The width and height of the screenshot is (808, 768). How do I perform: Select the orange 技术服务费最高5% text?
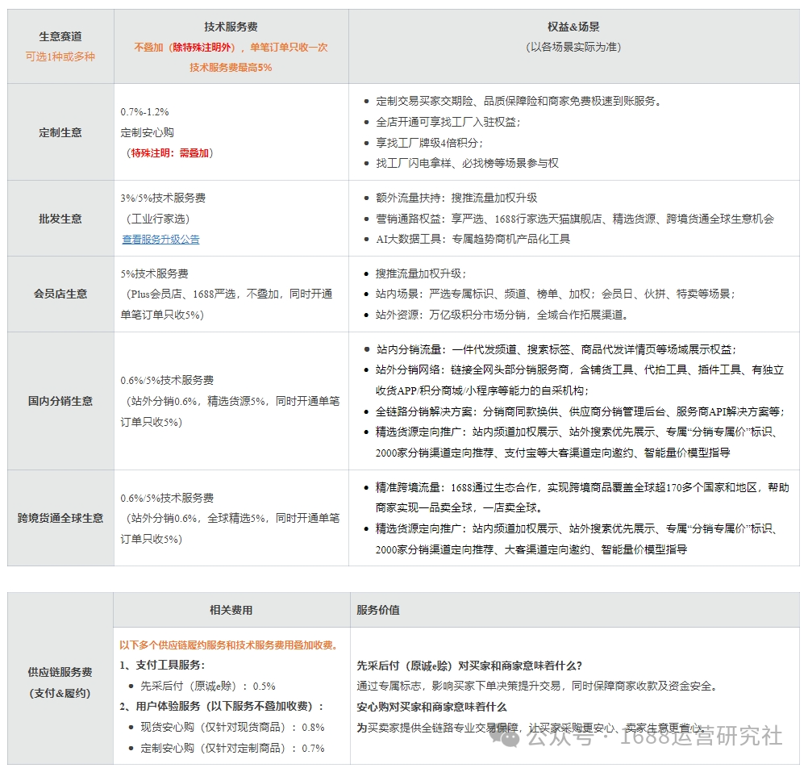(231, 68)
